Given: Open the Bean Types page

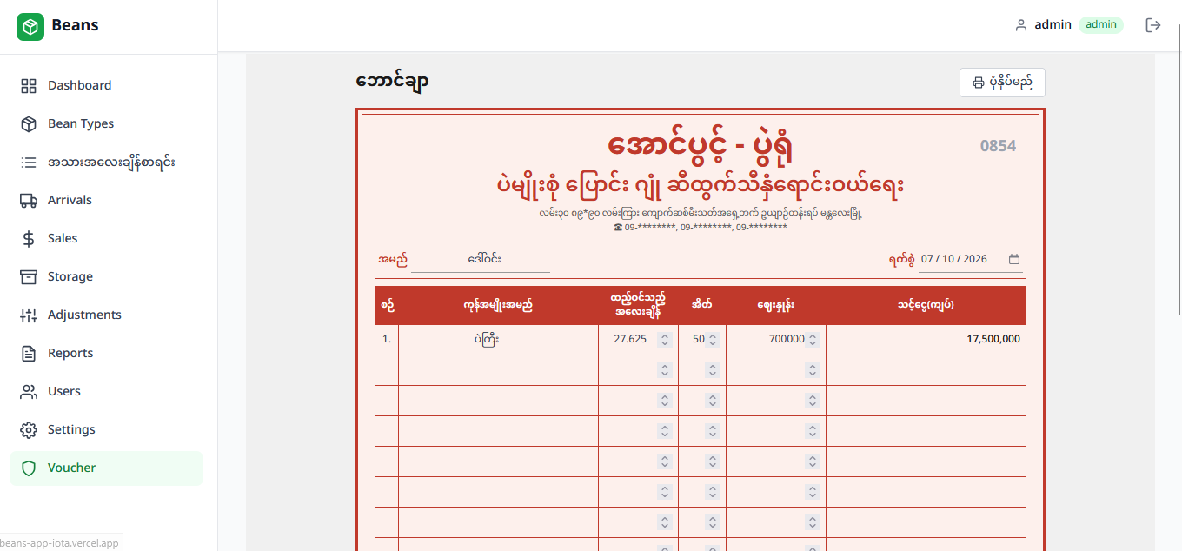Looking at the screenshot, I should [x=106, y=123].
